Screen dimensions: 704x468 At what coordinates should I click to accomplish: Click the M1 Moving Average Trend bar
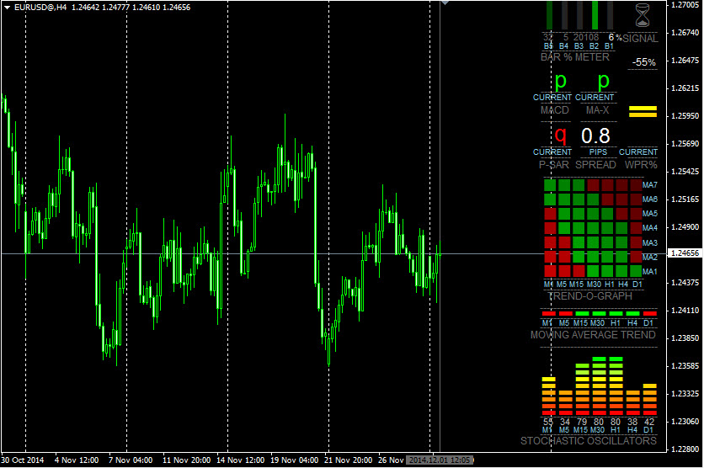[549, 314]
